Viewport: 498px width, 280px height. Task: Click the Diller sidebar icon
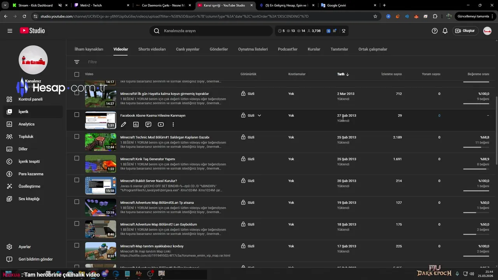point(9,149)
